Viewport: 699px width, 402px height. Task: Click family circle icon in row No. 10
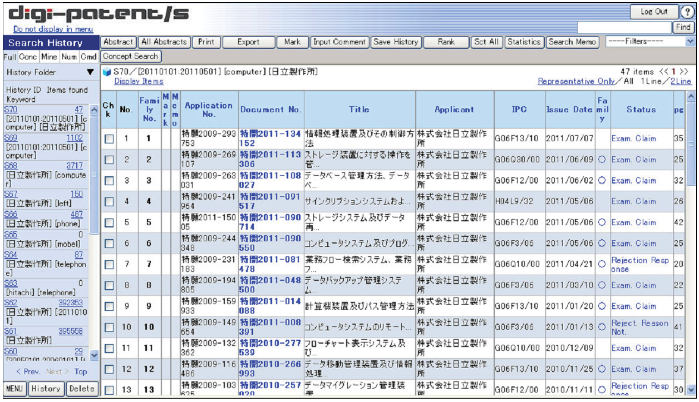(x=602, y=327)
